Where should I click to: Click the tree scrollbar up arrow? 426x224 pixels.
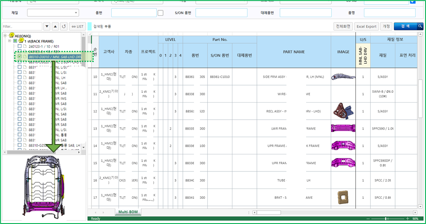pyautogui.click(x=83, y=35)
